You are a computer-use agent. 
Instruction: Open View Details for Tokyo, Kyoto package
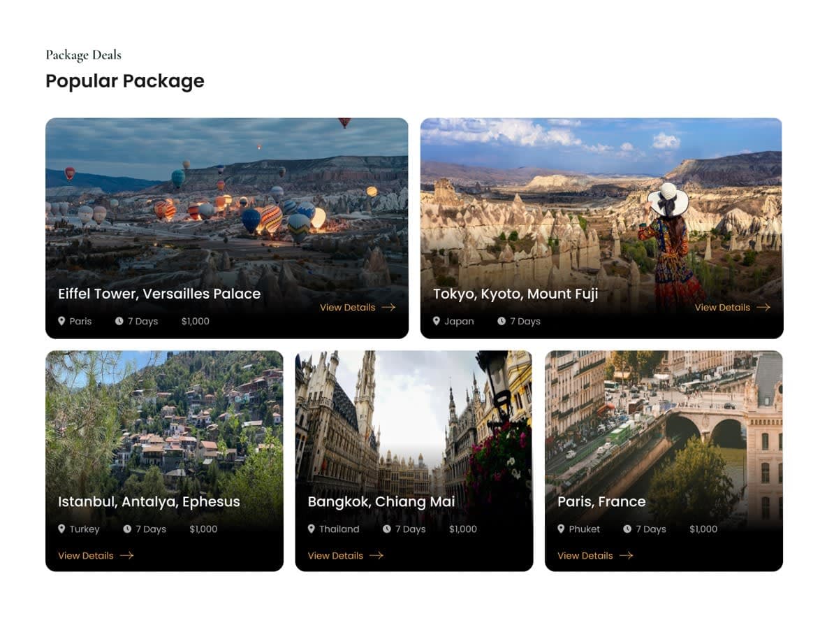point(732,308)
